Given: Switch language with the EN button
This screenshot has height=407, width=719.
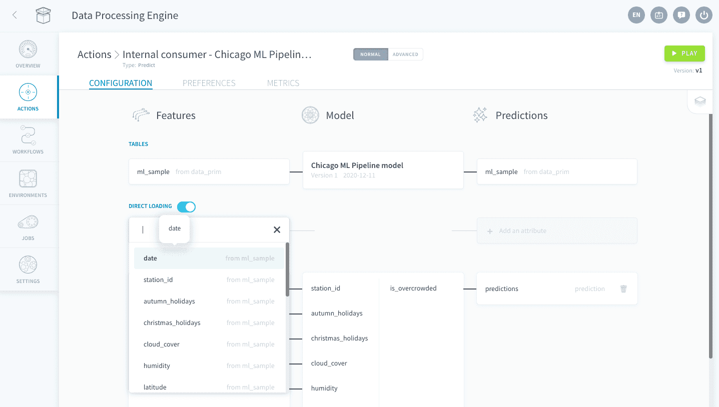Looking at the screenshot, I should tap(636, 15).
